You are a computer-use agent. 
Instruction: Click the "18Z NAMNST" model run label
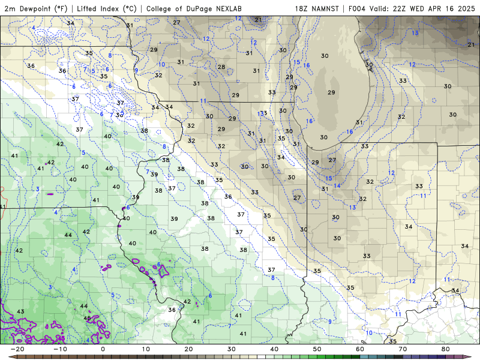tap(317, 8)
